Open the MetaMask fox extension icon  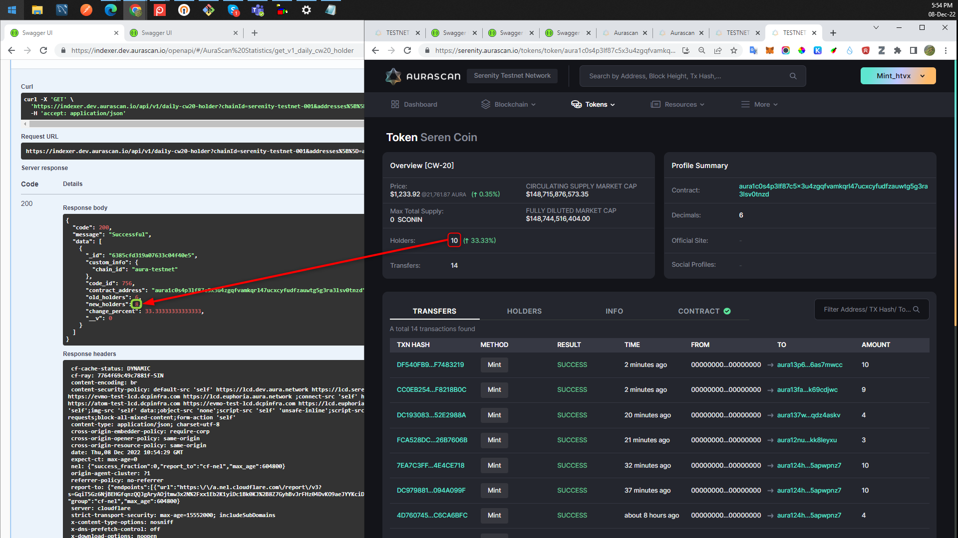click(770, 50)
